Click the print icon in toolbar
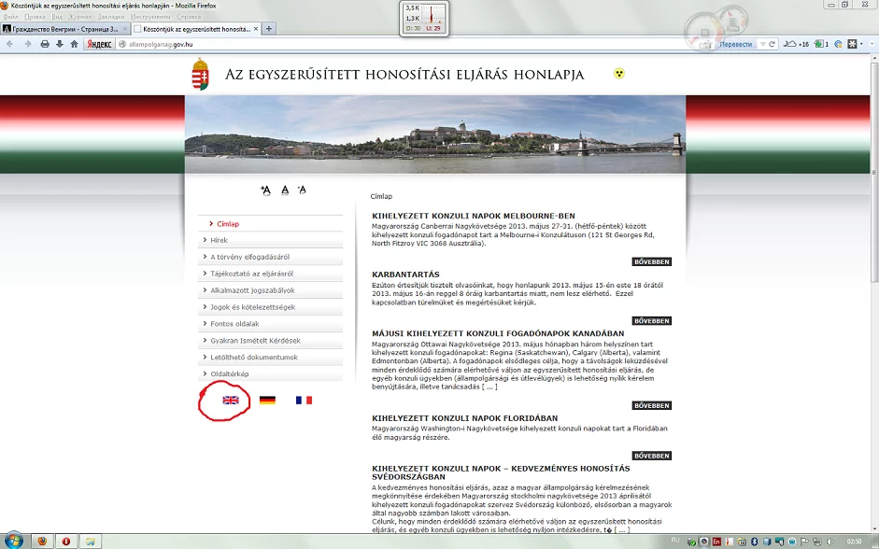The height and width of the screenshot is (549, 879). [44, 44]
